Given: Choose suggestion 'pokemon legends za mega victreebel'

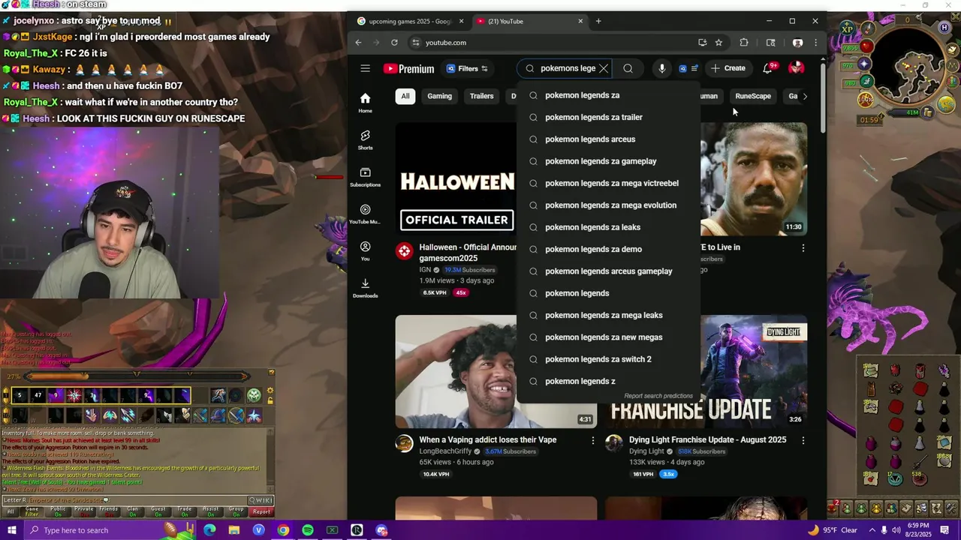Looking at the screenshot, I should tap(608, 183).
